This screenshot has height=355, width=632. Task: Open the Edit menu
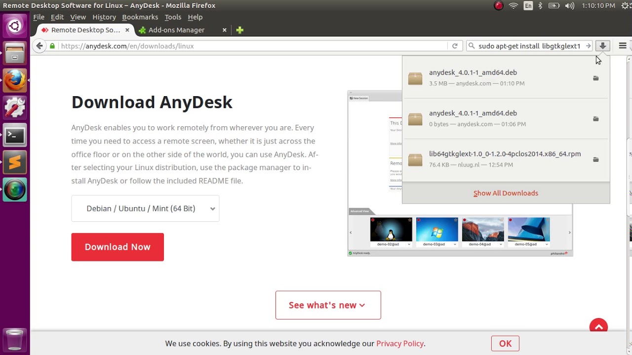click(57, 17)
